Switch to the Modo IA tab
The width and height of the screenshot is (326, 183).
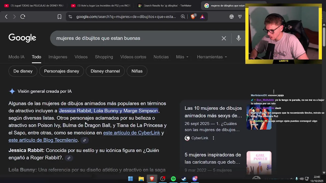pos(17,57)
